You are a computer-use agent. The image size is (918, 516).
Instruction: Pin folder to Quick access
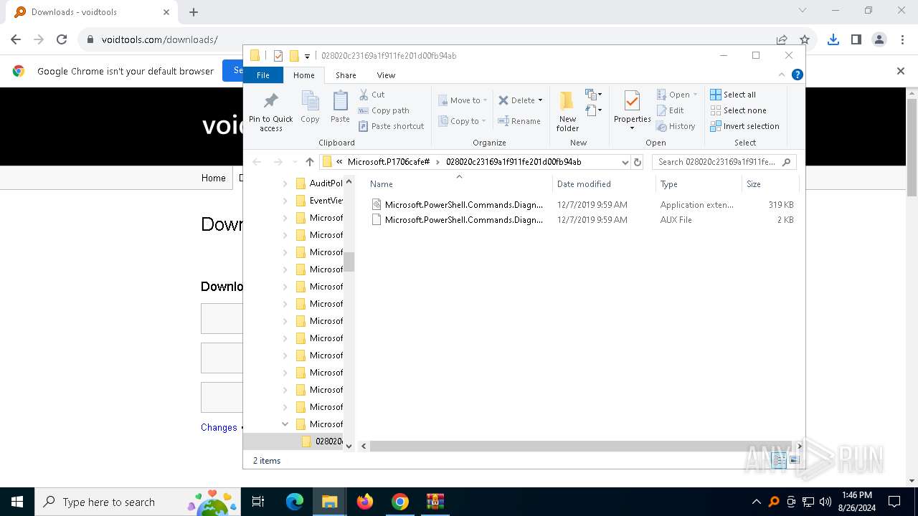coord(270,112)
